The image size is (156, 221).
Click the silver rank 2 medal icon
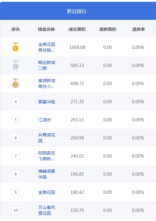[x=15, y=65]
